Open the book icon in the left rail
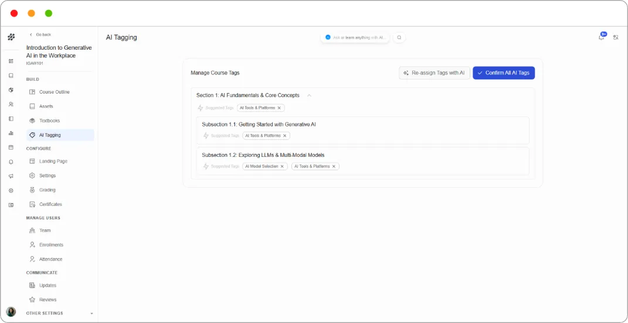The width and height of the screenshot is (628, 323). coord(11,75)
